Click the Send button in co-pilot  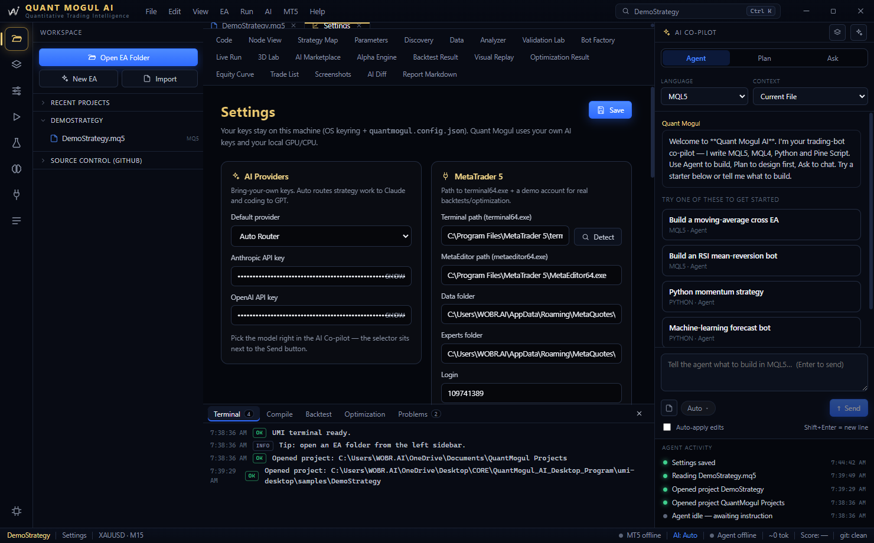click(x=848, y=408)
